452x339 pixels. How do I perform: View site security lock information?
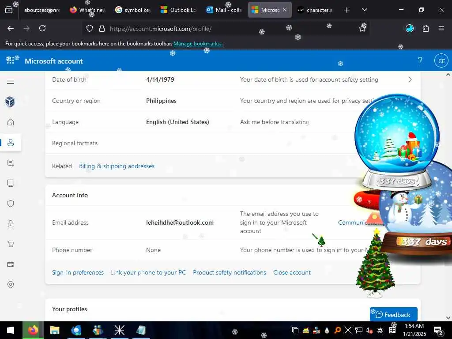[x=102, y=29]
